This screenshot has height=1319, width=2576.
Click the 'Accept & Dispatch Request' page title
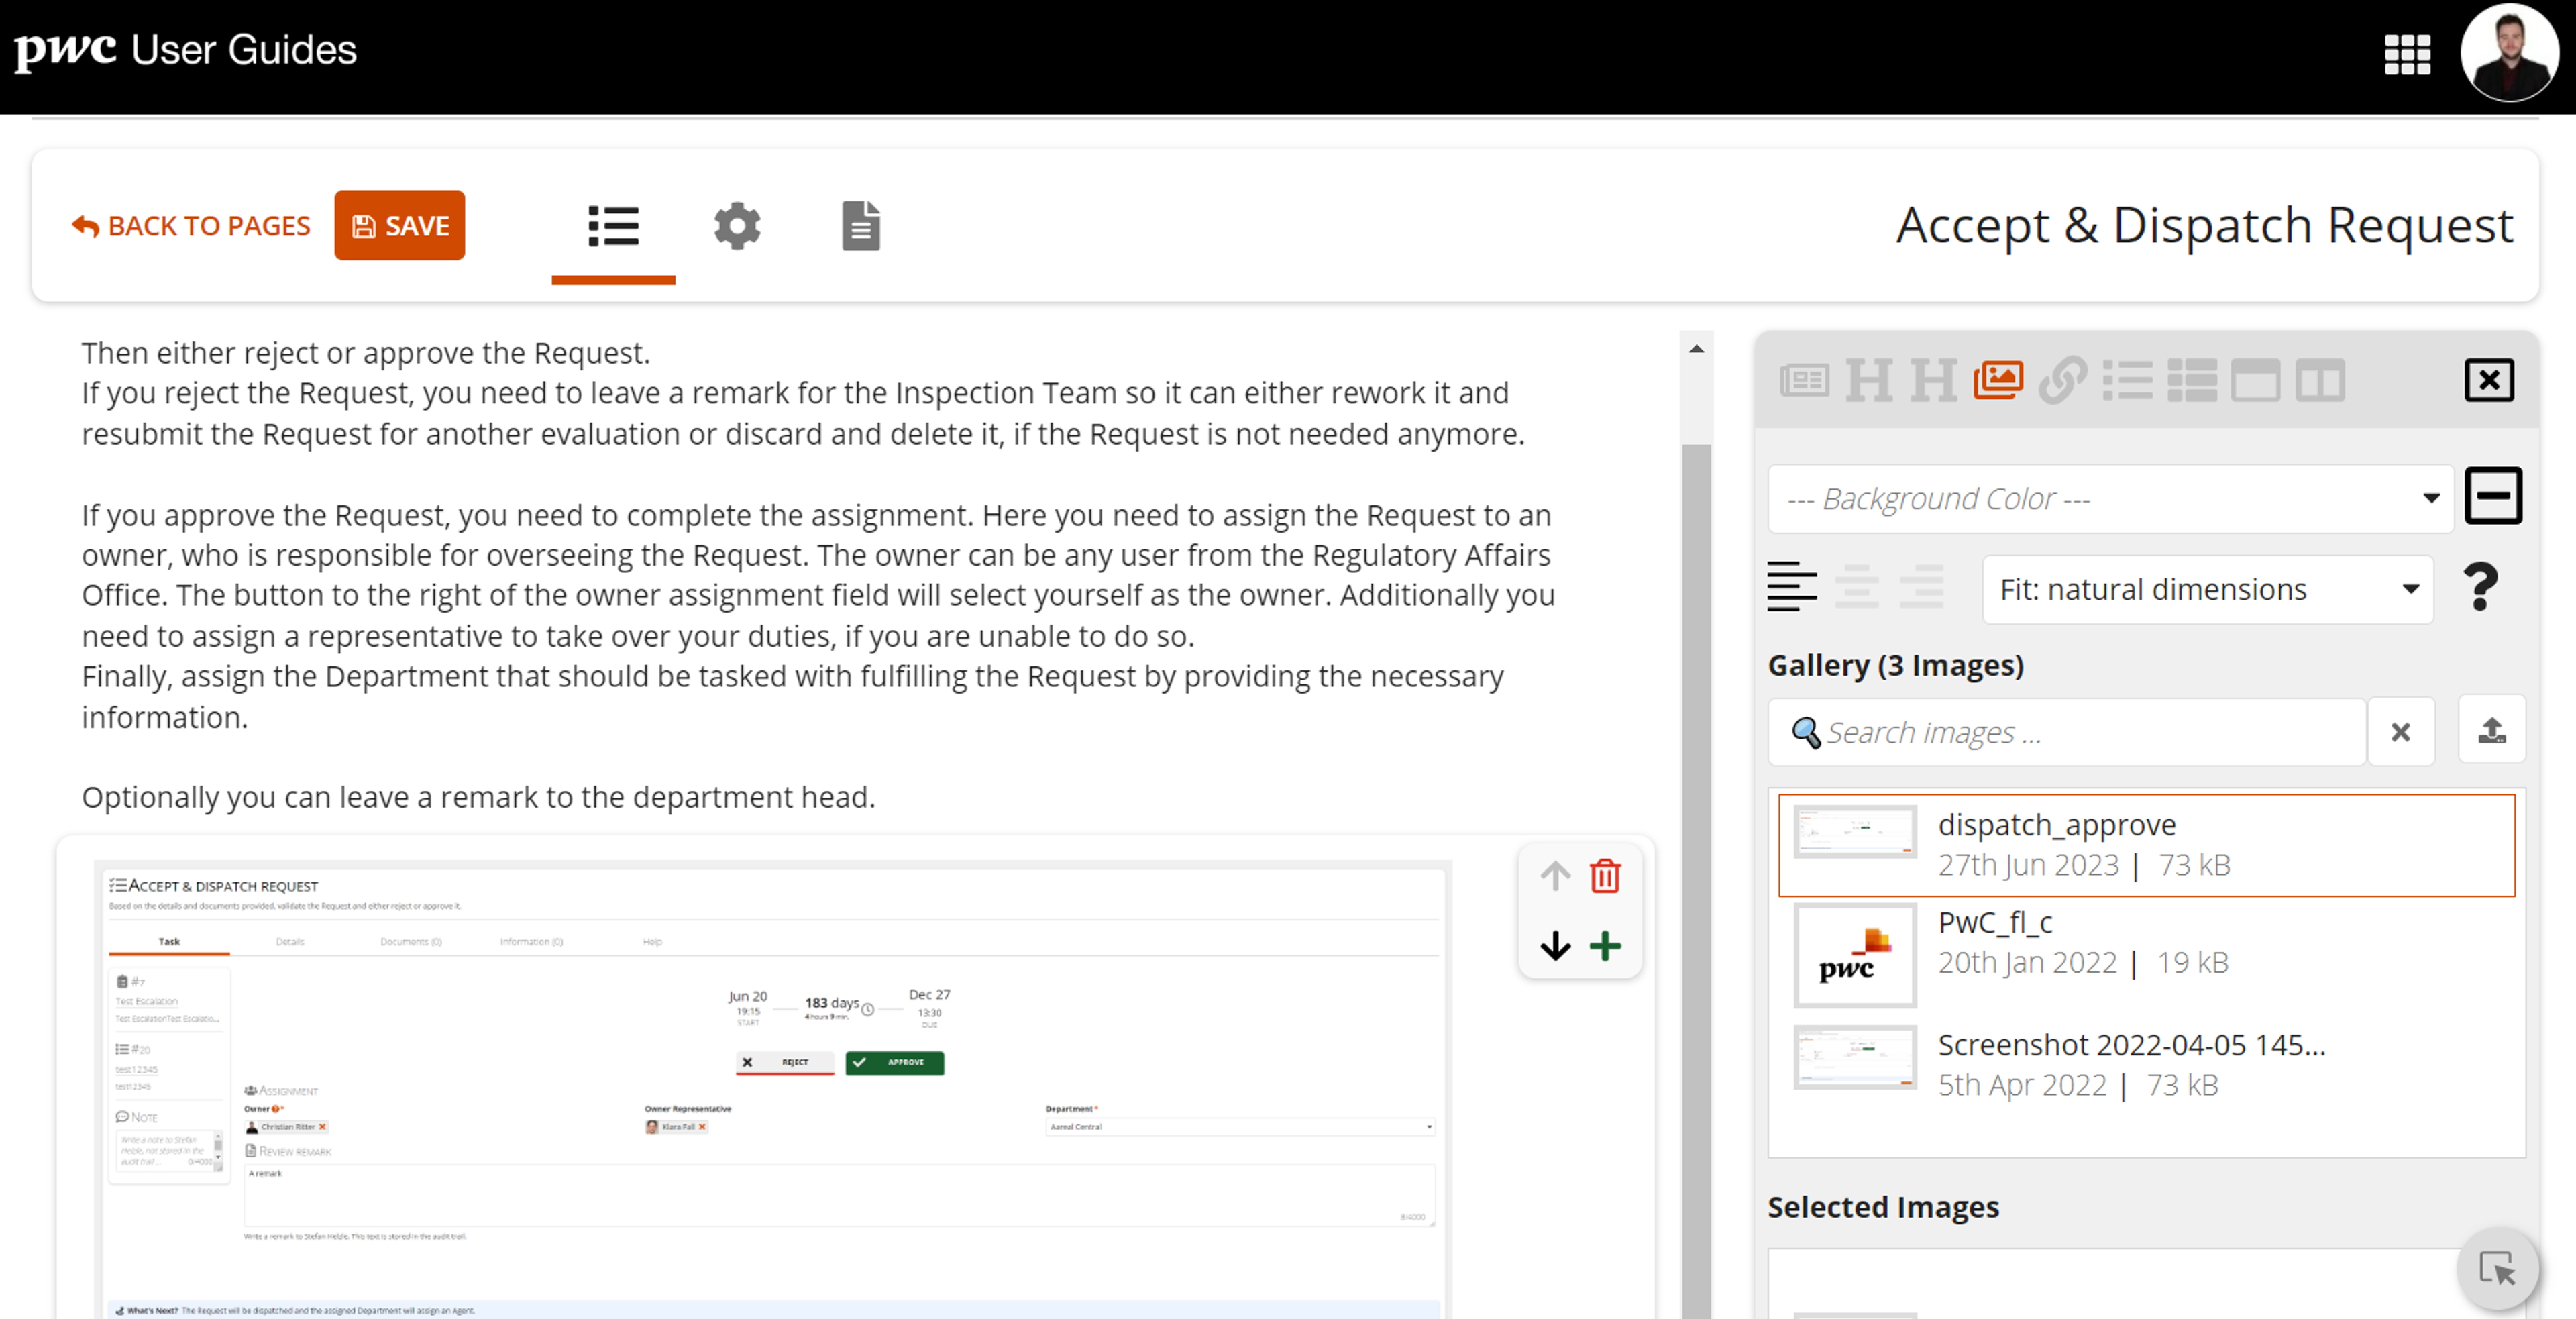(x=2204, y=226)
